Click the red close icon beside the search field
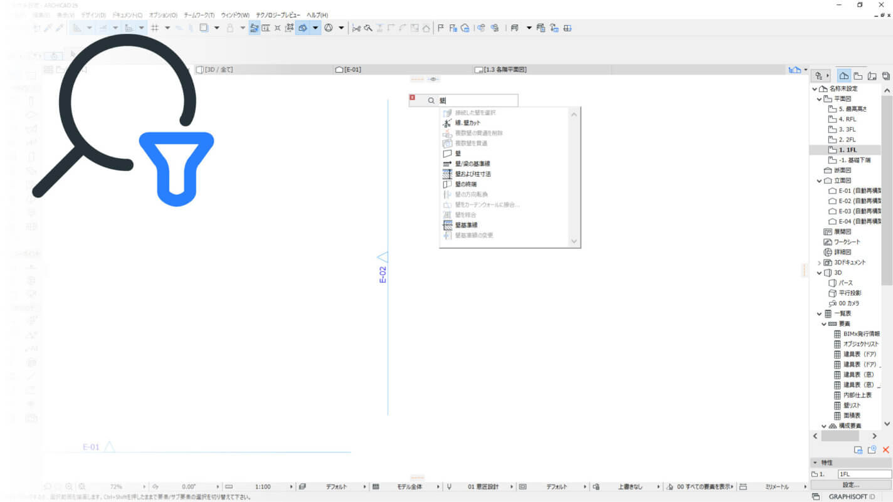 point(412,98)
